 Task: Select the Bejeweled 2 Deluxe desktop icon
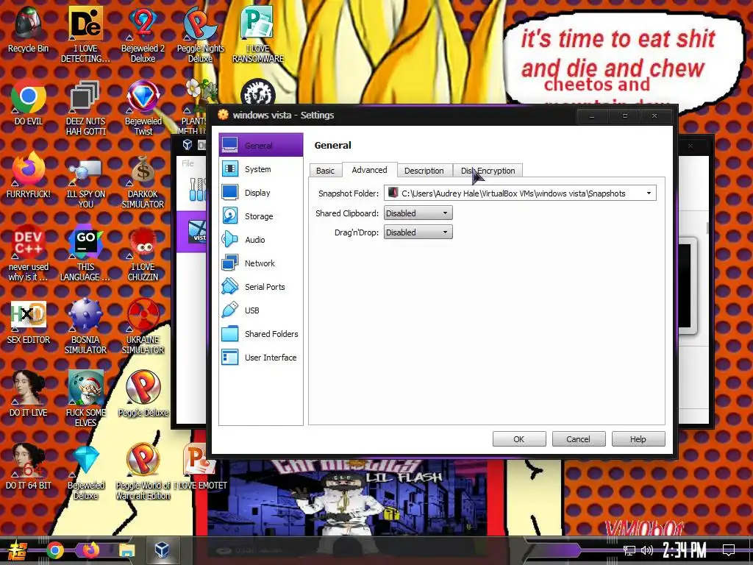coord(143,35)
